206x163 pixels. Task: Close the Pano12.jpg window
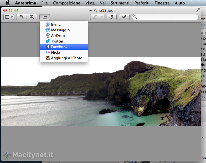pos(5,10)
